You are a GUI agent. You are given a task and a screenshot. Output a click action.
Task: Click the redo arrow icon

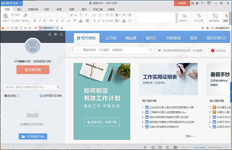coord(30,28)
